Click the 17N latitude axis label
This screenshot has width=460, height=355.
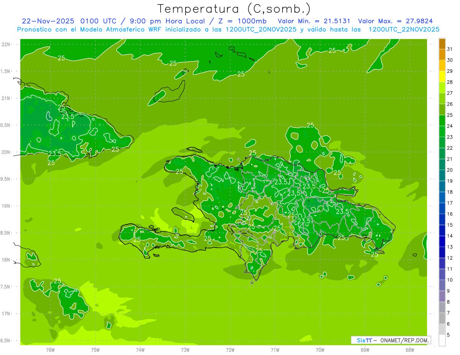[x=6, y=314]
